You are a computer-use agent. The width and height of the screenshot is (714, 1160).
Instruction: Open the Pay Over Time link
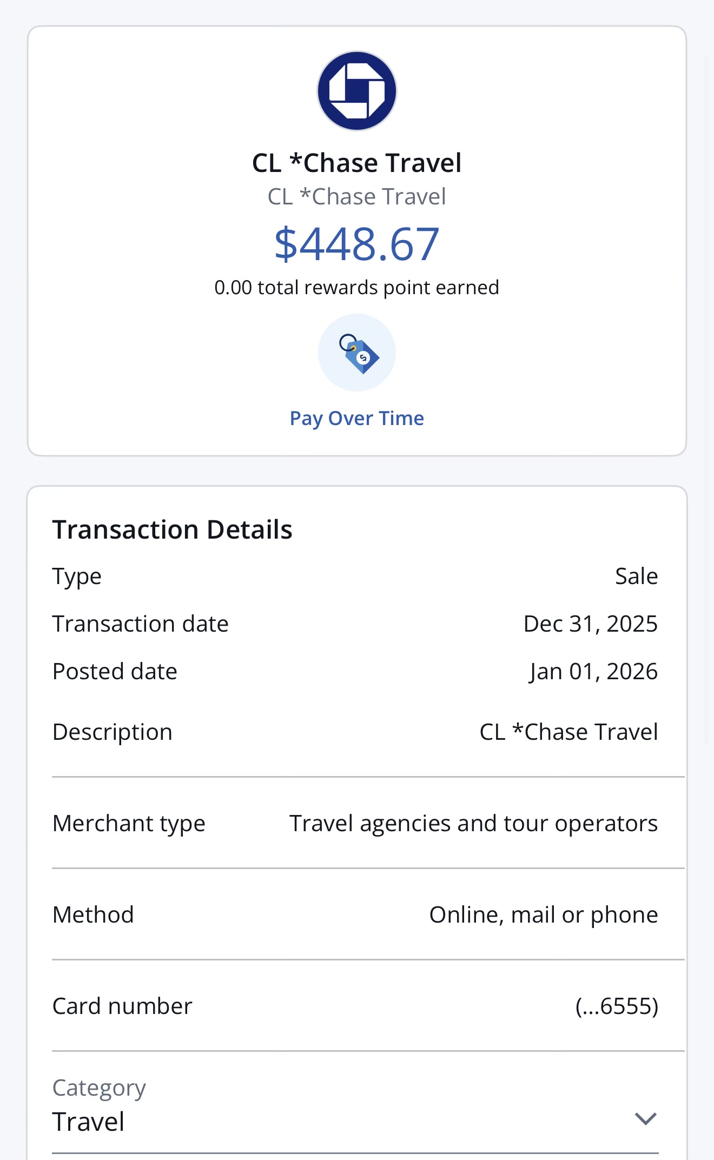point(356,418)
